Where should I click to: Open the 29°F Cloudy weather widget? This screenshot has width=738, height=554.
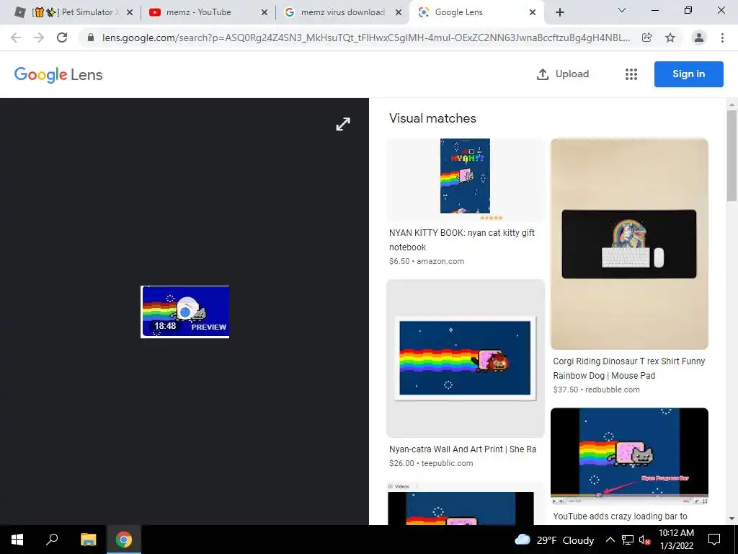tap(554, 540)
